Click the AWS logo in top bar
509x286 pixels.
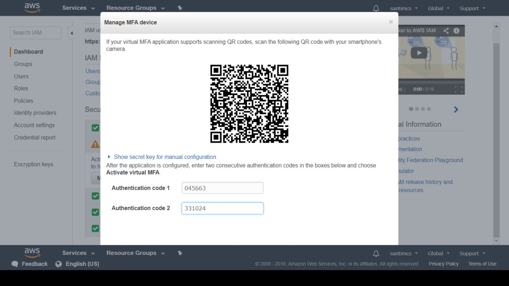32,8
